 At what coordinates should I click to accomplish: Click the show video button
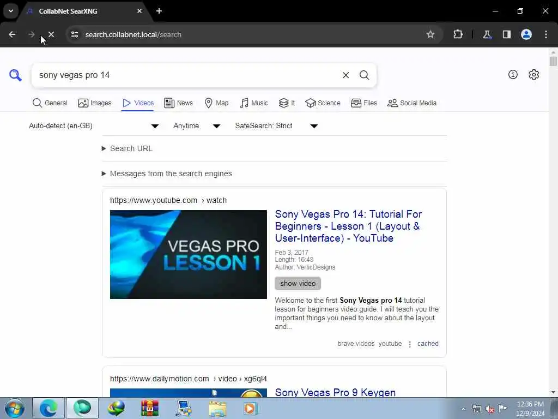pos(298,283)
